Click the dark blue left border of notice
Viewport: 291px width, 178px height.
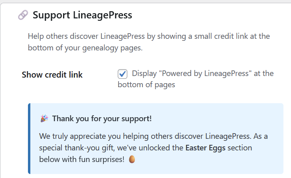pyautogui.click(x=29, y=138)
